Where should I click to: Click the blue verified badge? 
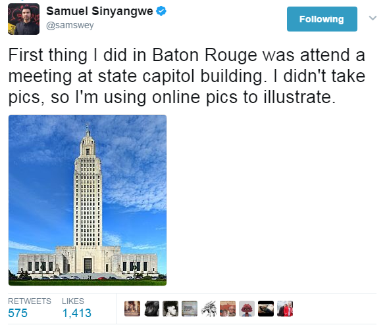pos(161,11)
